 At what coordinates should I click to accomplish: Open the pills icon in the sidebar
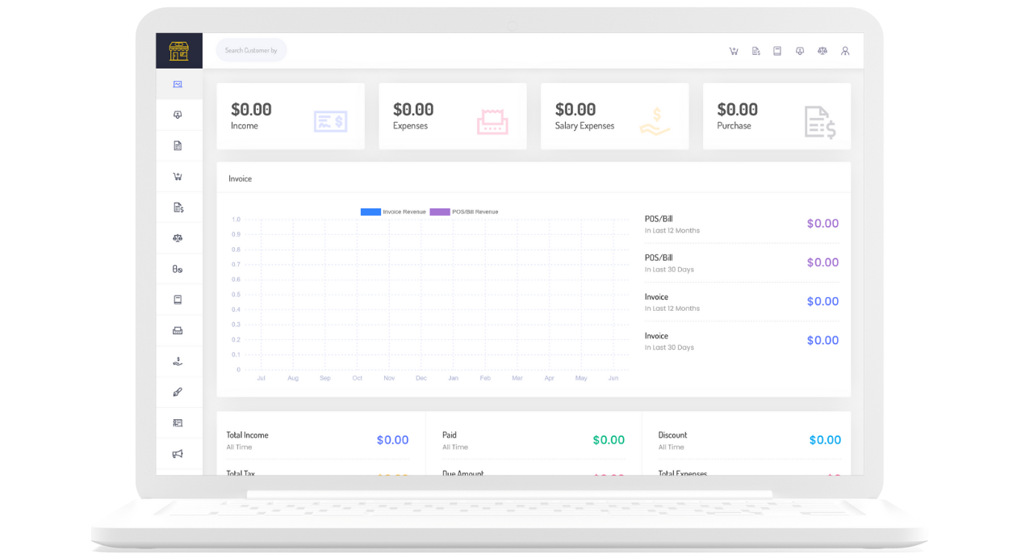[178, 269]
